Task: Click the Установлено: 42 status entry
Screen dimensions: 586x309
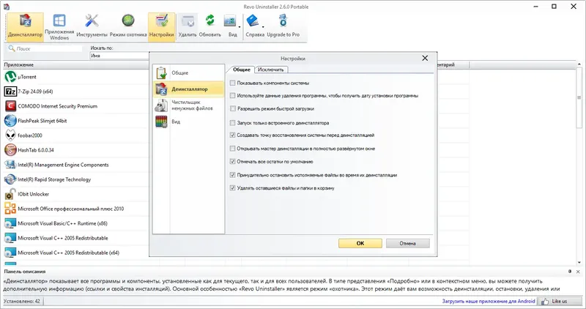Action: tap(23, 301)
